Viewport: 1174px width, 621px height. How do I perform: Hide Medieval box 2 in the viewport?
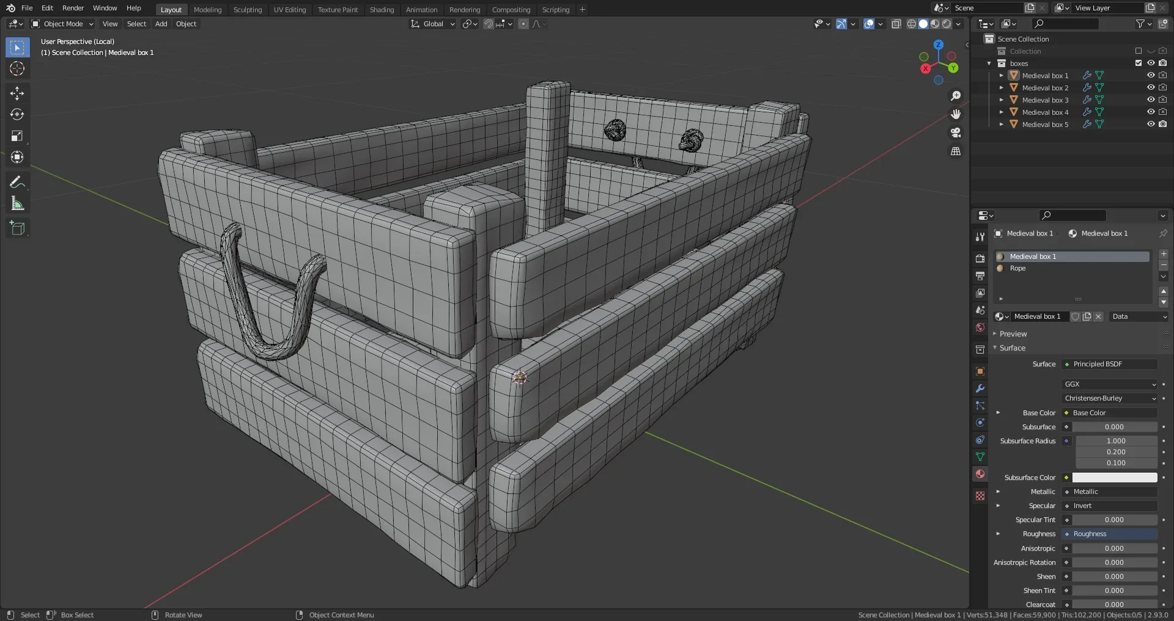[x=1150, y=87]
